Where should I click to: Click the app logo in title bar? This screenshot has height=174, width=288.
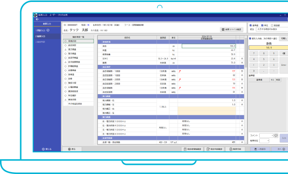coord(36,15)
